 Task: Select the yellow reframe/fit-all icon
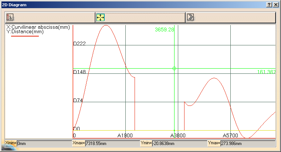[100, 17]
